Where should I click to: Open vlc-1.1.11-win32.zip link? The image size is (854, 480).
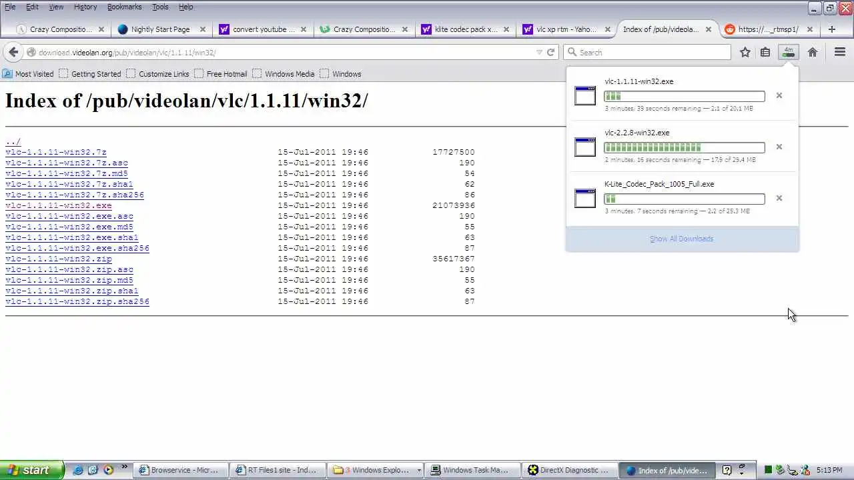(x=59, y=259)
